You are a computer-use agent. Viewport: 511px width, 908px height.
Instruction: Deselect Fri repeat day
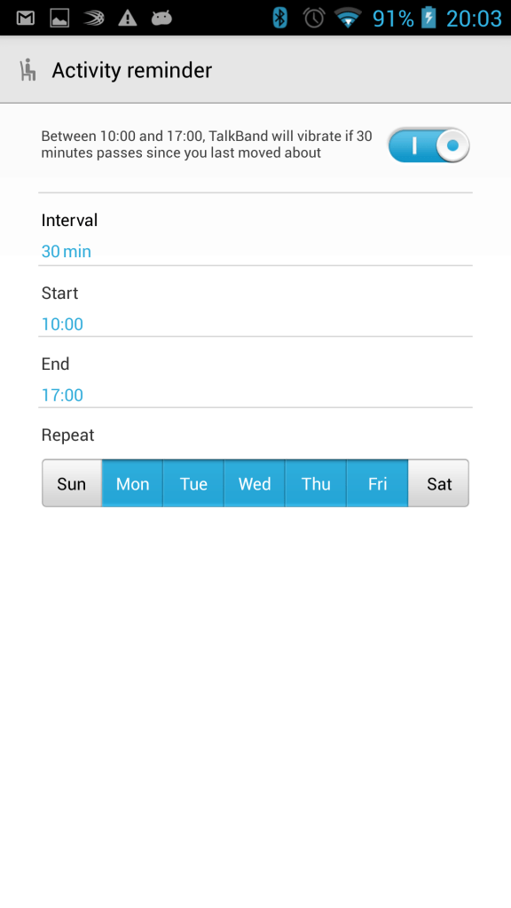[x=377, y=483]
